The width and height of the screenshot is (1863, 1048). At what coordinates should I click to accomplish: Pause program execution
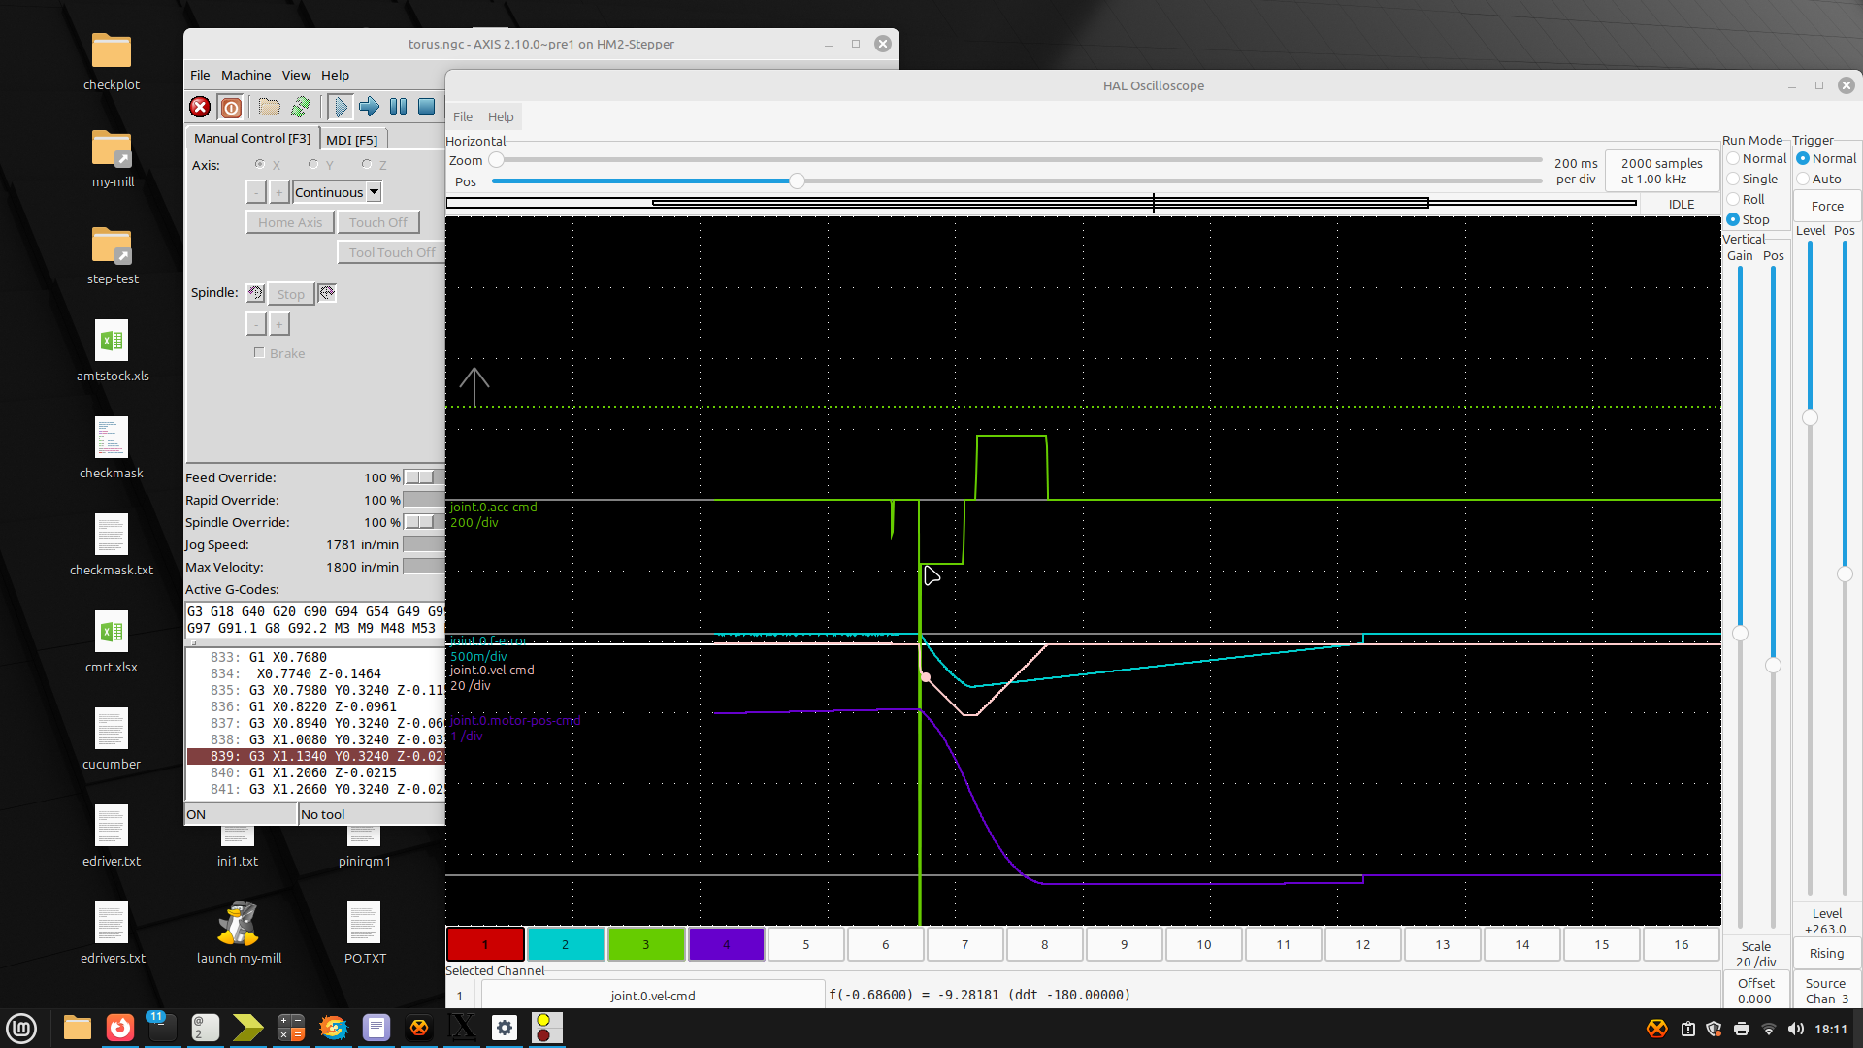398,107
